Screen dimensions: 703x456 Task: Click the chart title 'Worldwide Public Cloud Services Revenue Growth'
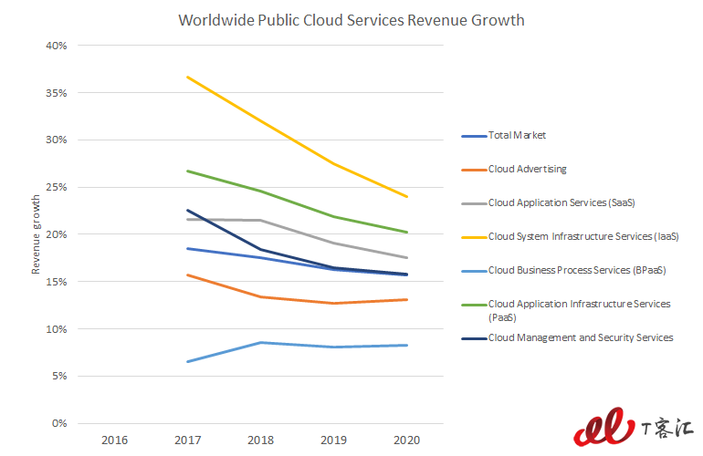pyautogui.click(x=351, y=21)
